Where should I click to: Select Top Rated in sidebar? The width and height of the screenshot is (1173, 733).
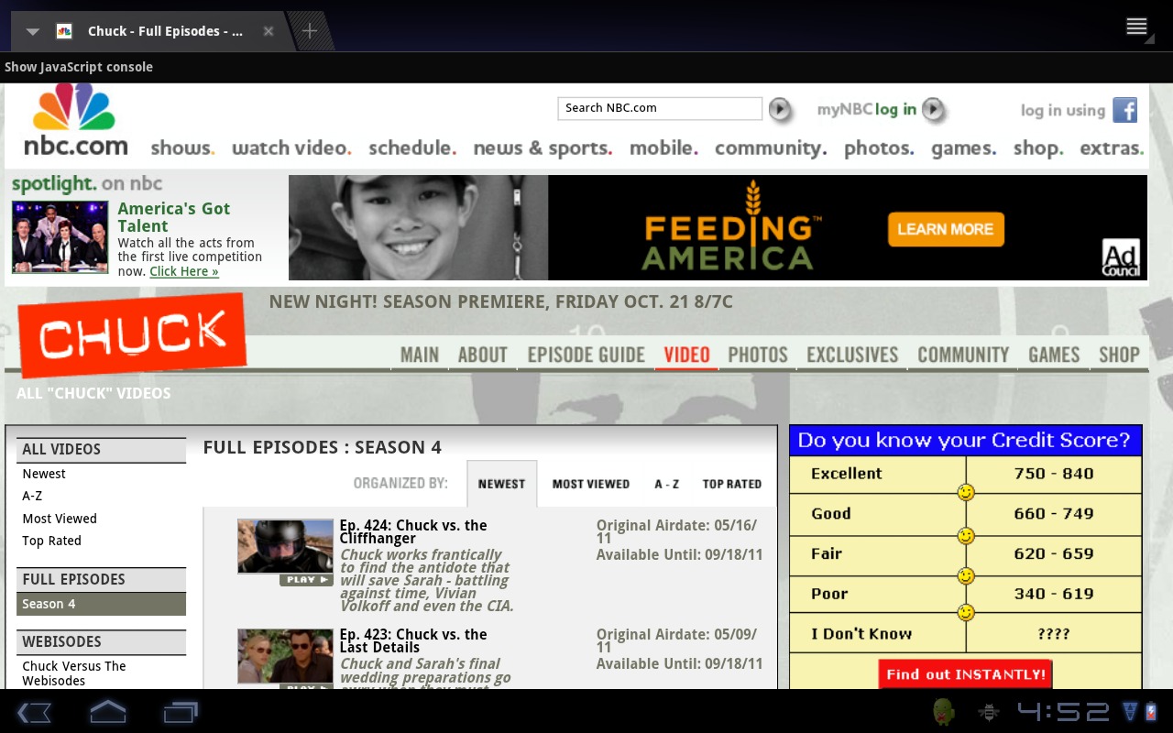coord(52,541)
